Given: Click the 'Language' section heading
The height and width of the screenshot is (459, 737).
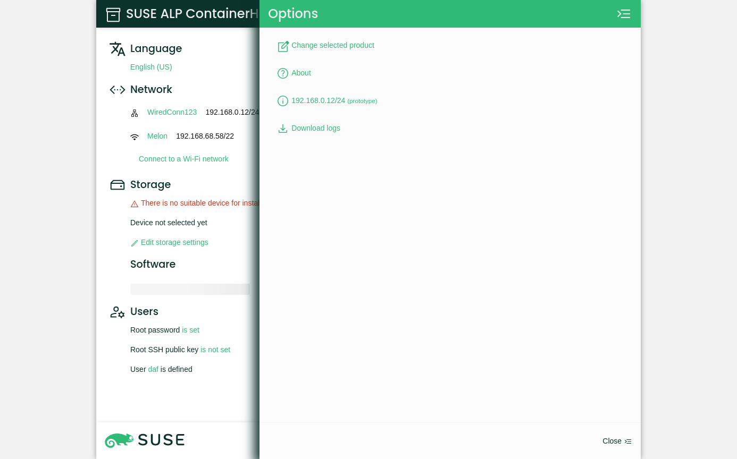Looking at the screenshot, I should (x=156, y=48).
